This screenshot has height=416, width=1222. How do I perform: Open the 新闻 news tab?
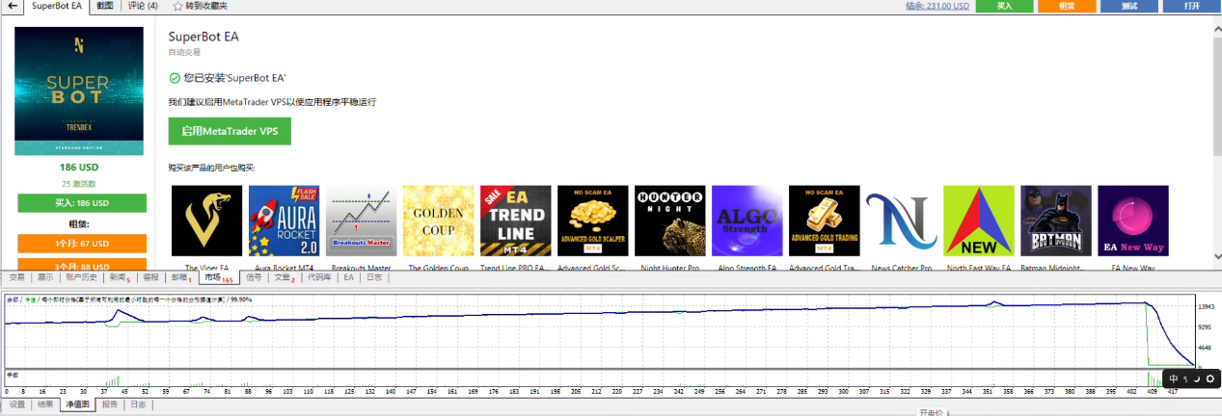click(x=119, y=277)
